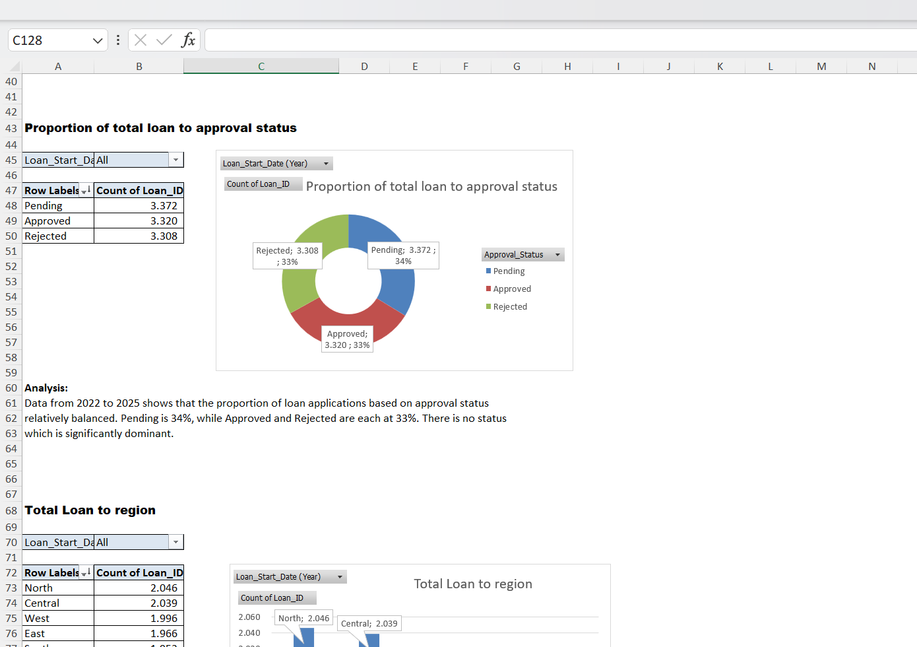The image size is (917, 647).
Task: Click the Count of Loan_ID button on the region chart
Action: tap(276, 597)
